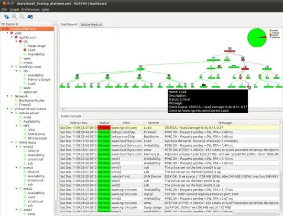Click the status icon beside nfsd
Screen dimensions: 283x216
tap(25, 129)
